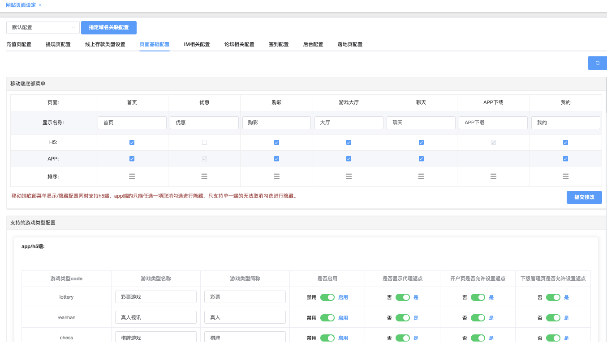Click the sort handle icon under 优惠 column
607x342 pixels.
click(204, 177)
